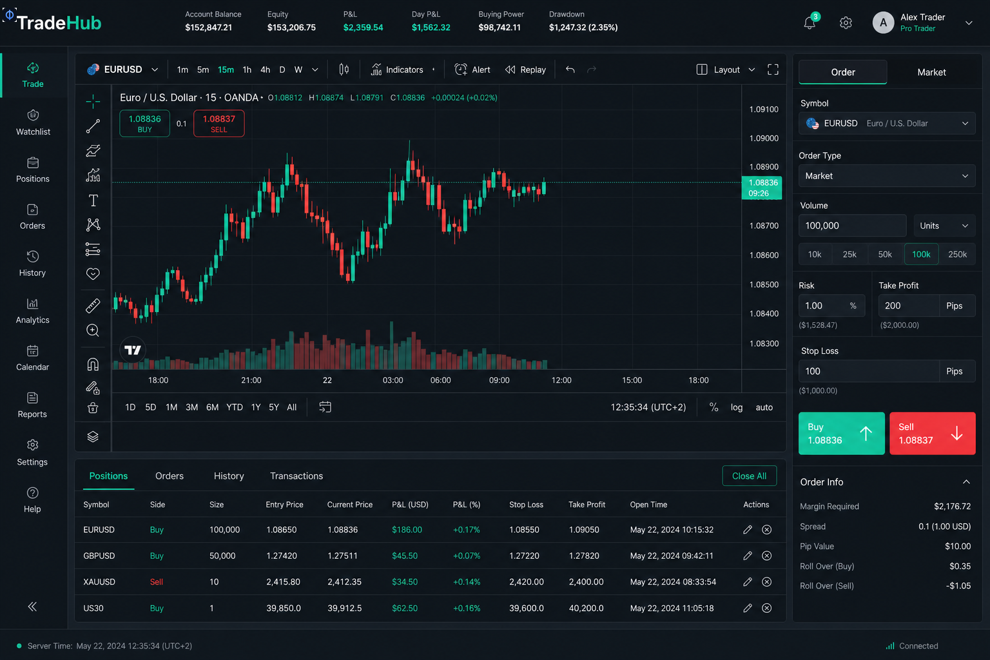Switch chart to 1h timeframe
The height and width of the screenshot is (660, 990).
coord(247,70)
